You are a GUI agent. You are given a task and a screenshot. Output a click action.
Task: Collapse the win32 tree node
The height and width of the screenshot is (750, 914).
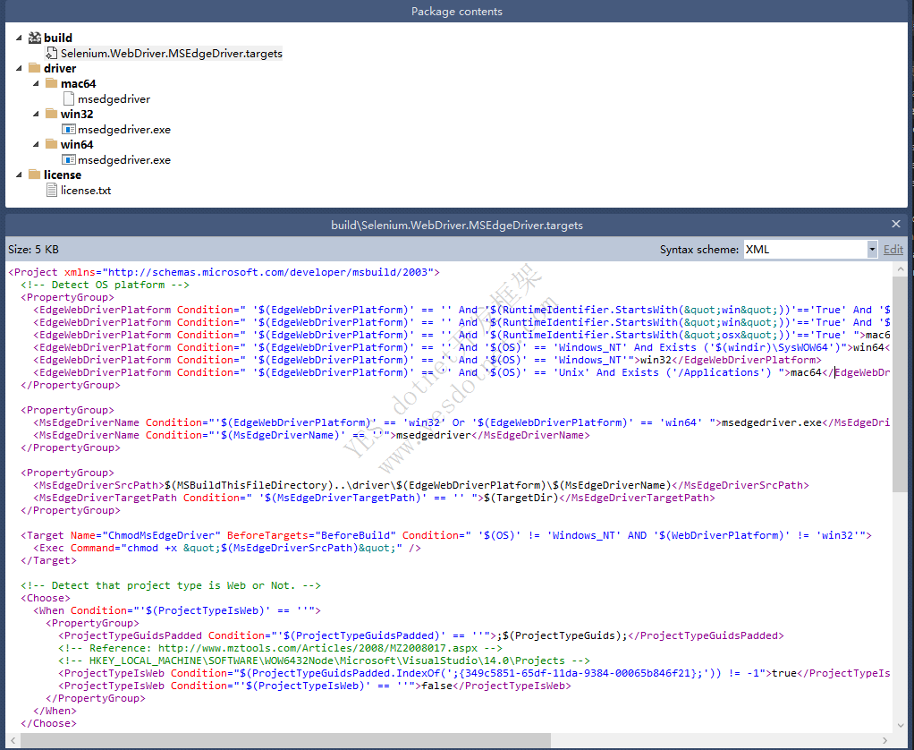pyautogui.click(x=36, y=114)
